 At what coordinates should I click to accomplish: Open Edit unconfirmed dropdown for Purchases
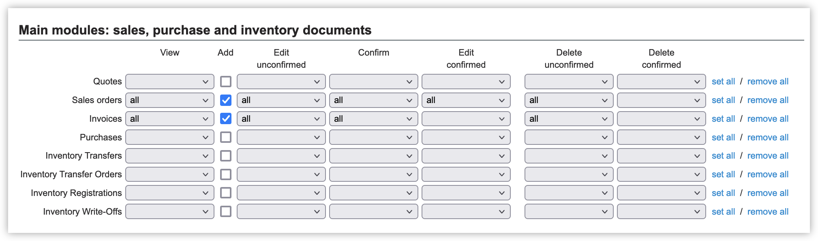281,138
